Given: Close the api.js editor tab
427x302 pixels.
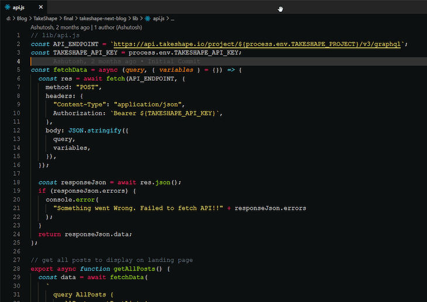Looking at the screenshot, I should [41, 8].
